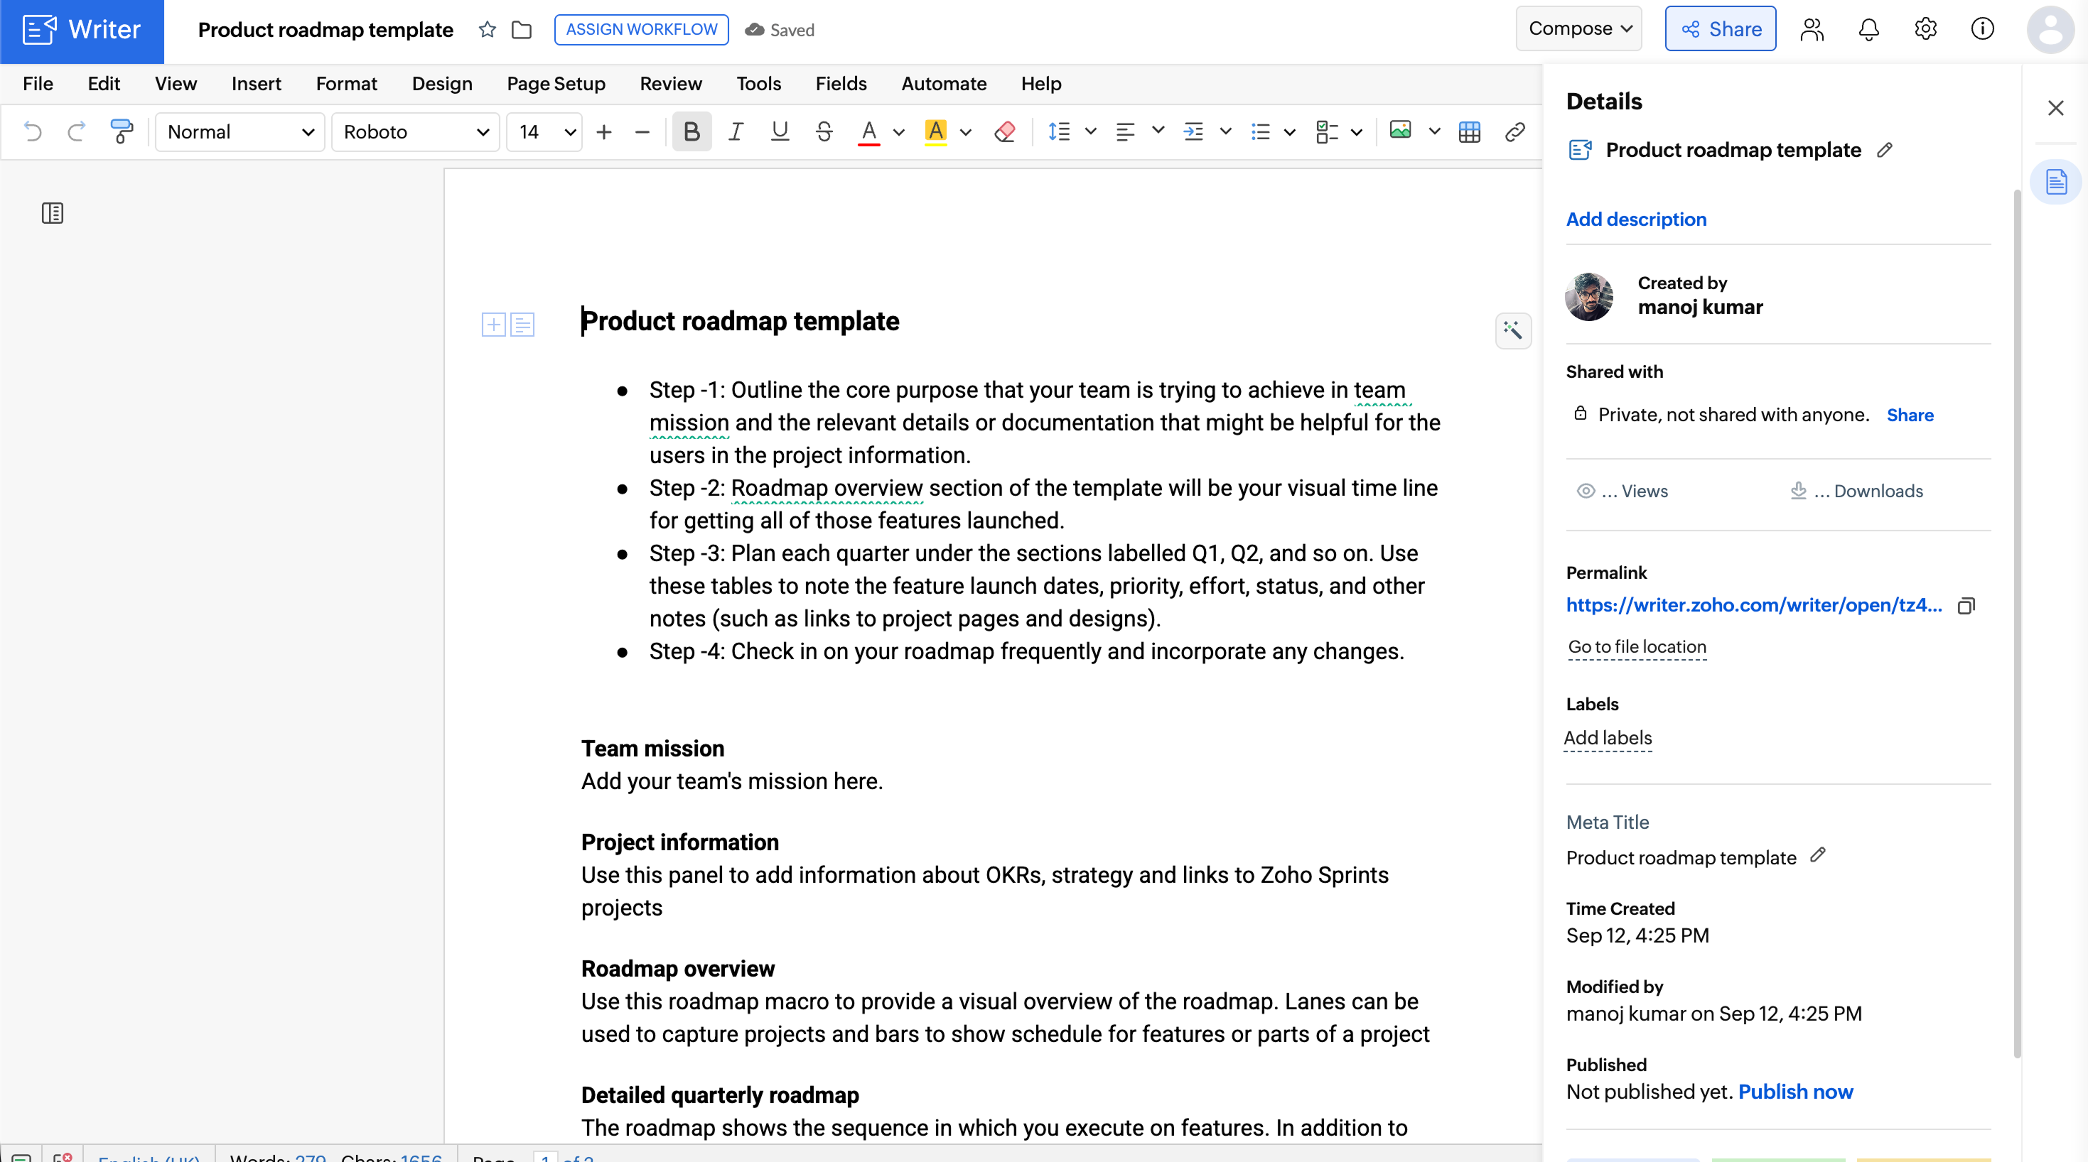2088x1162 pixels.
Task: Edit the document name pencil in Details
Action: coord(1885,150)
